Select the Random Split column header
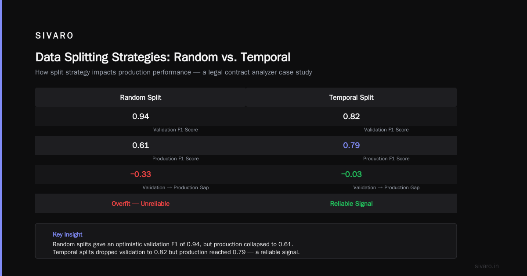This screenshot has width=527, height=276. tap(141, 97)
